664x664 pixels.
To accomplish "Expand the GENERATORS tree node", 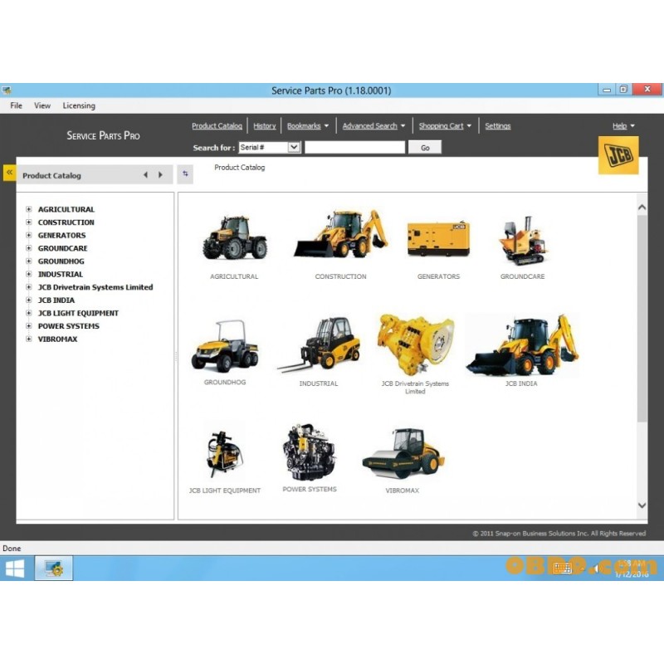I will click(x=29, y=235).
